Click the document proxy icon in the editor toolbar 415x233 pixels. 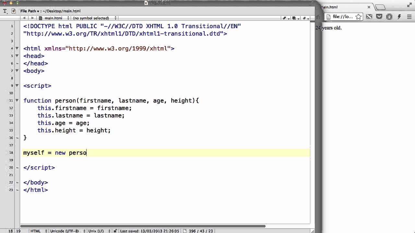click(14, 11)
